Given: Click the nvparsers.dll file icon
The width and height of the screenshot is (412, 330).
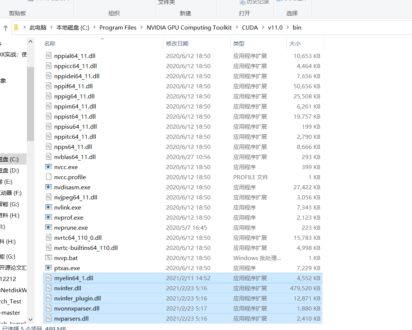Looking at the screenshot, I should (49, 318).
